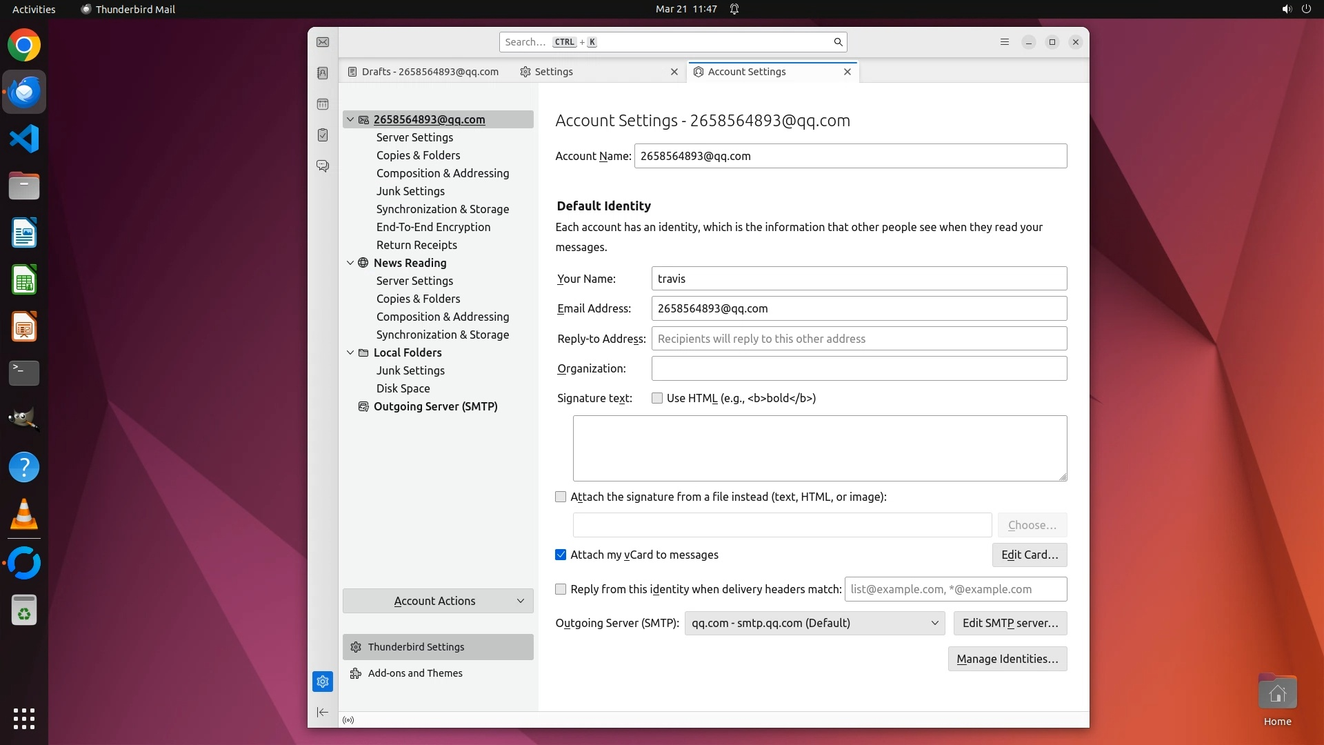Collapse the spaces toolbar with arrow icon

323,712
